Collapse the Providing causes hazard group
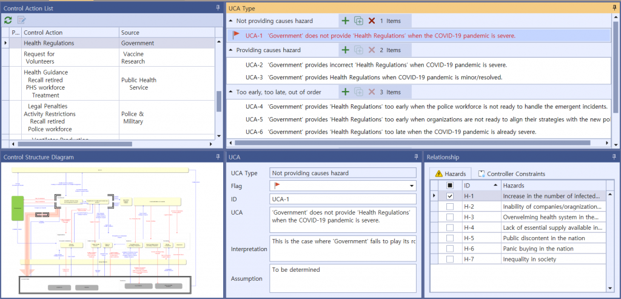The image size is (621, 299). pyautogui.click(x=231, y=50)
